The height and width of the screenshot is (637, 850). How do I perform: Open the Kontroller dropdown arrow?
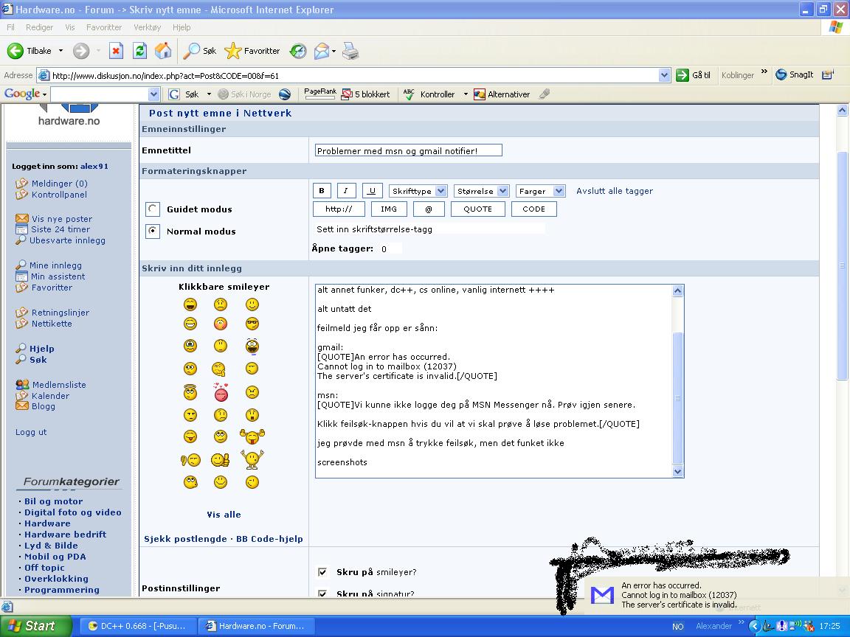coord(466,94)
